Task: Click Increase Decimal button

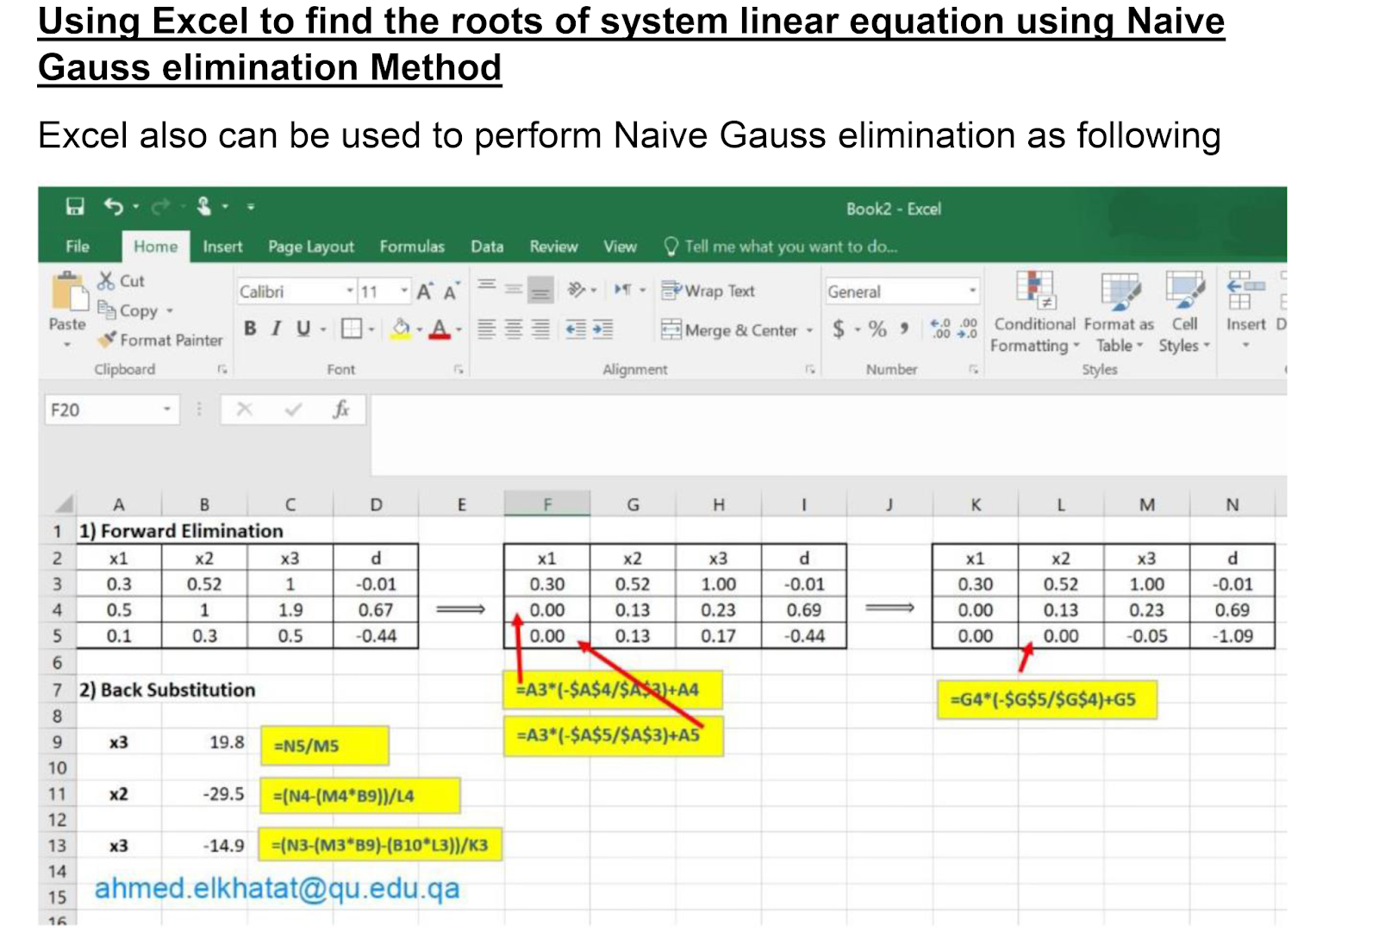Action: pos(940,328)
